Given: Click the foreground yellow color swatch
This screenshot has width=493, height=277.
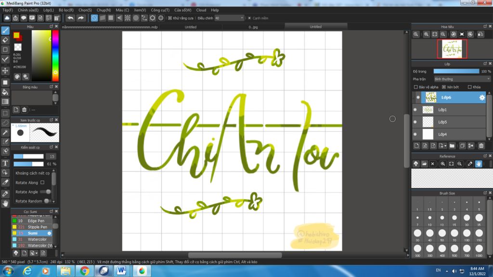Looking at the screenshot, I should point(16,35).
